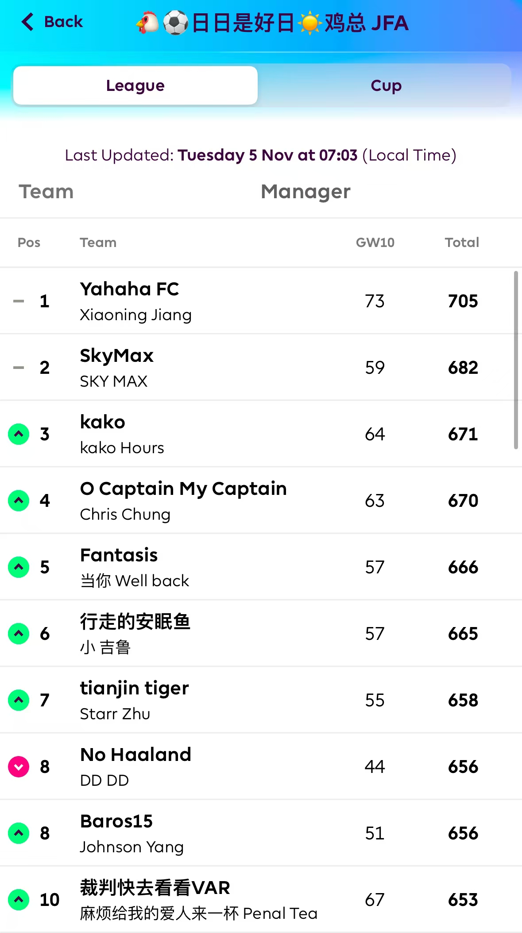
Task: Open the Yahaha FC team entry
Action: 129,289
